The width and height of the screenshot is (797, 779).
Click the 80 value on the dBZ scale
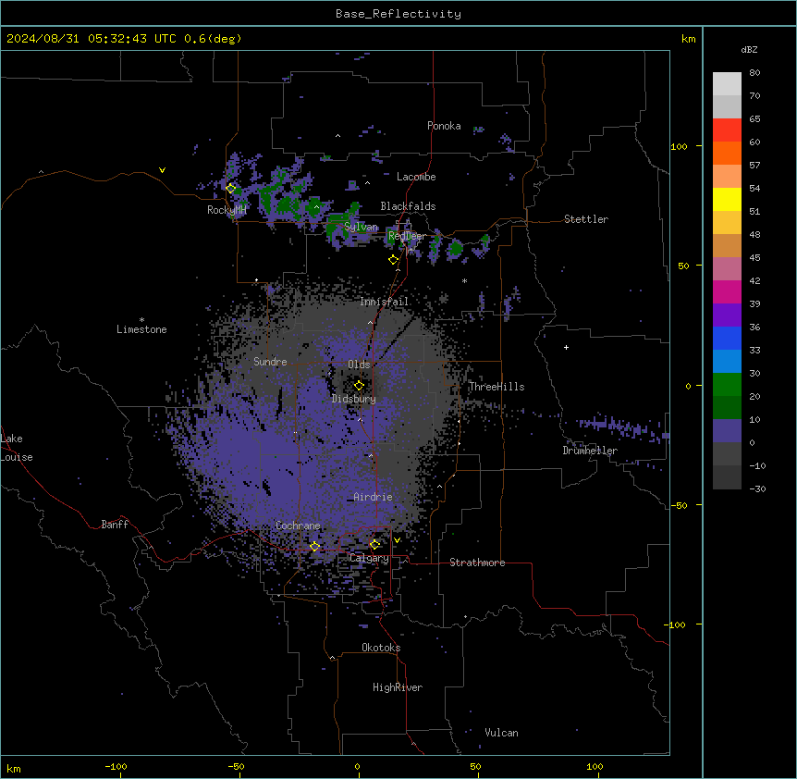click(754, 73)
